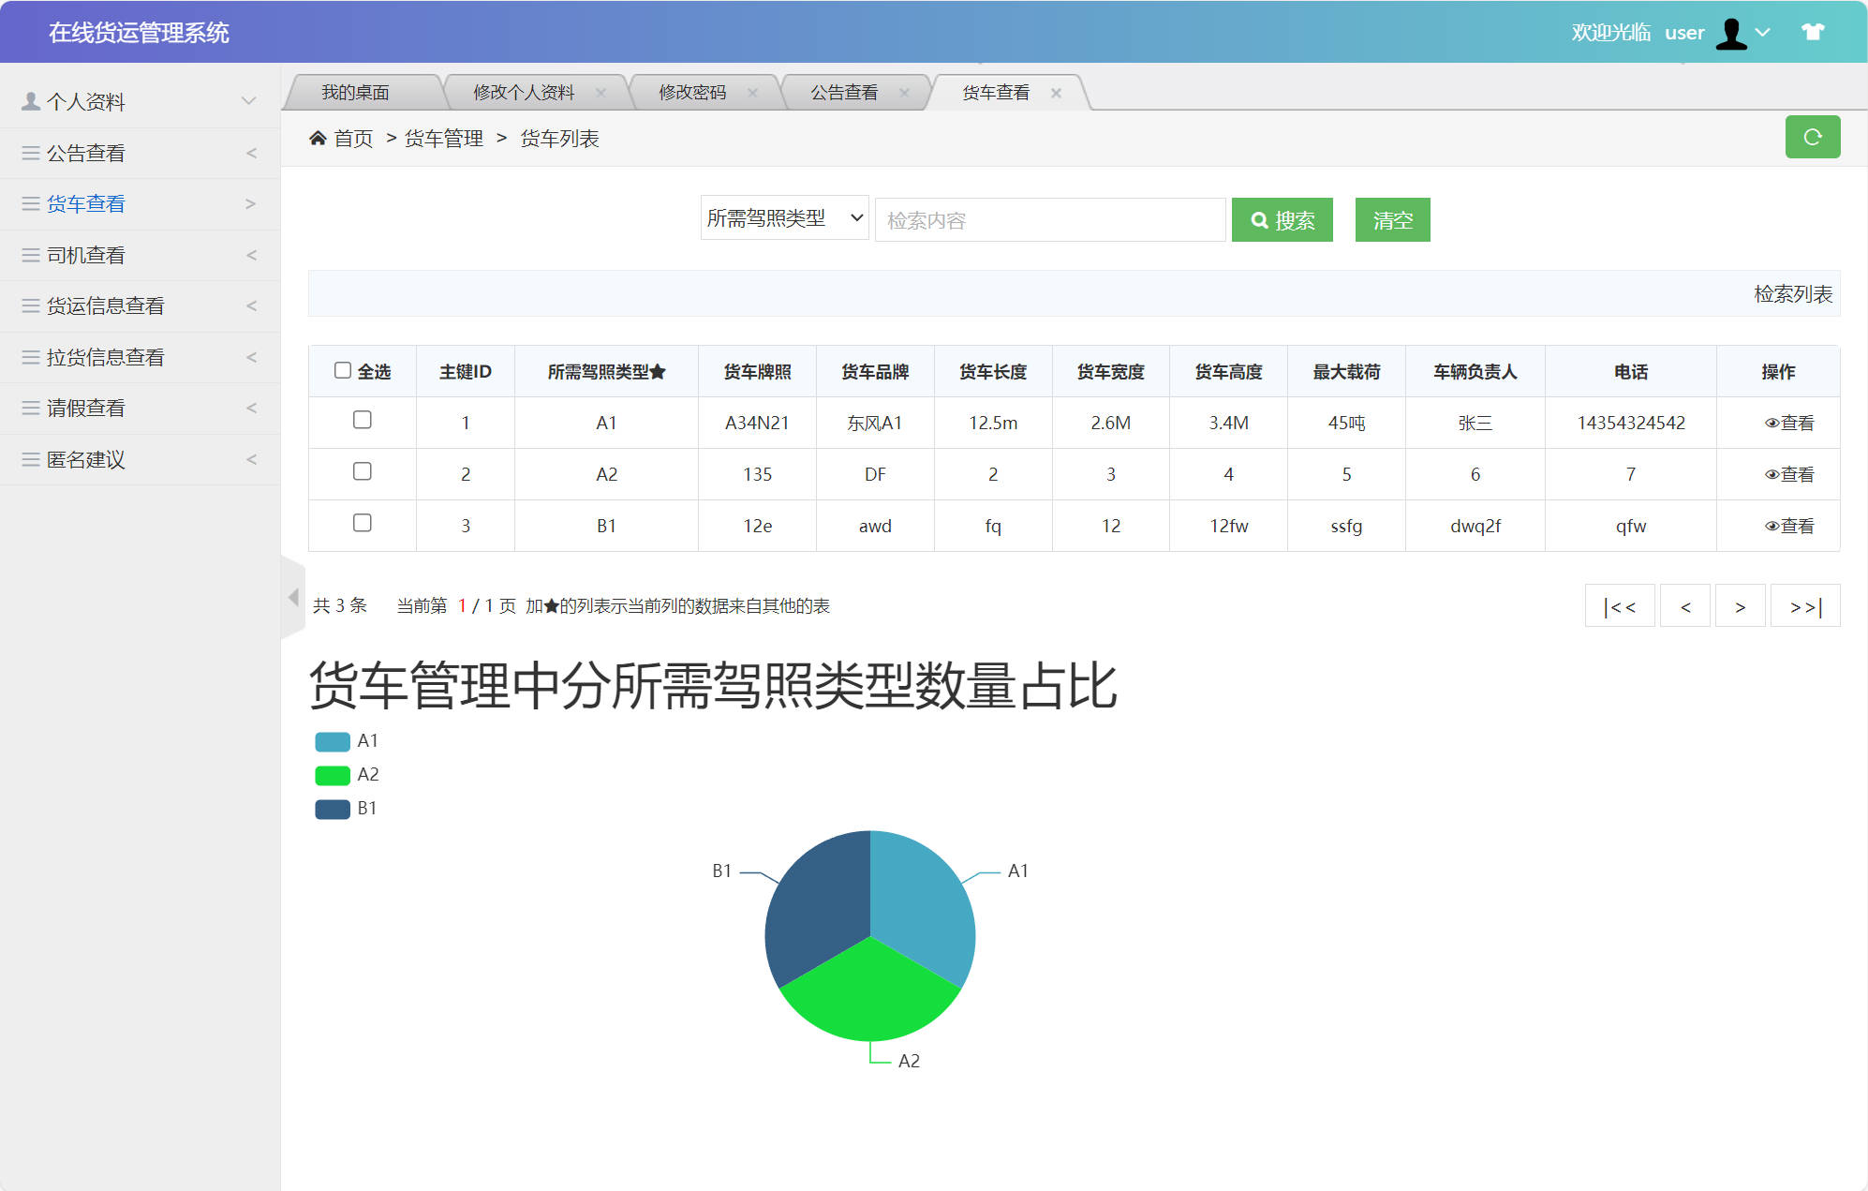
Task: Click the home icon in the breadcrumb
Action: tap(319, 137)
